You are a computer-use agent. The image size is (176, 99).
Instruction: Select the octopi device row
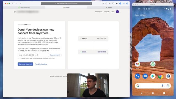click(x=93, y=52)
